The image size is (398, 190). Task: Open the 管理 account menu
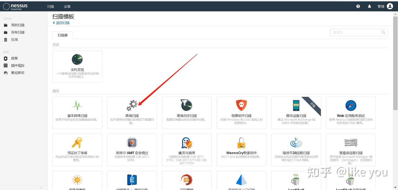[381, 6]
